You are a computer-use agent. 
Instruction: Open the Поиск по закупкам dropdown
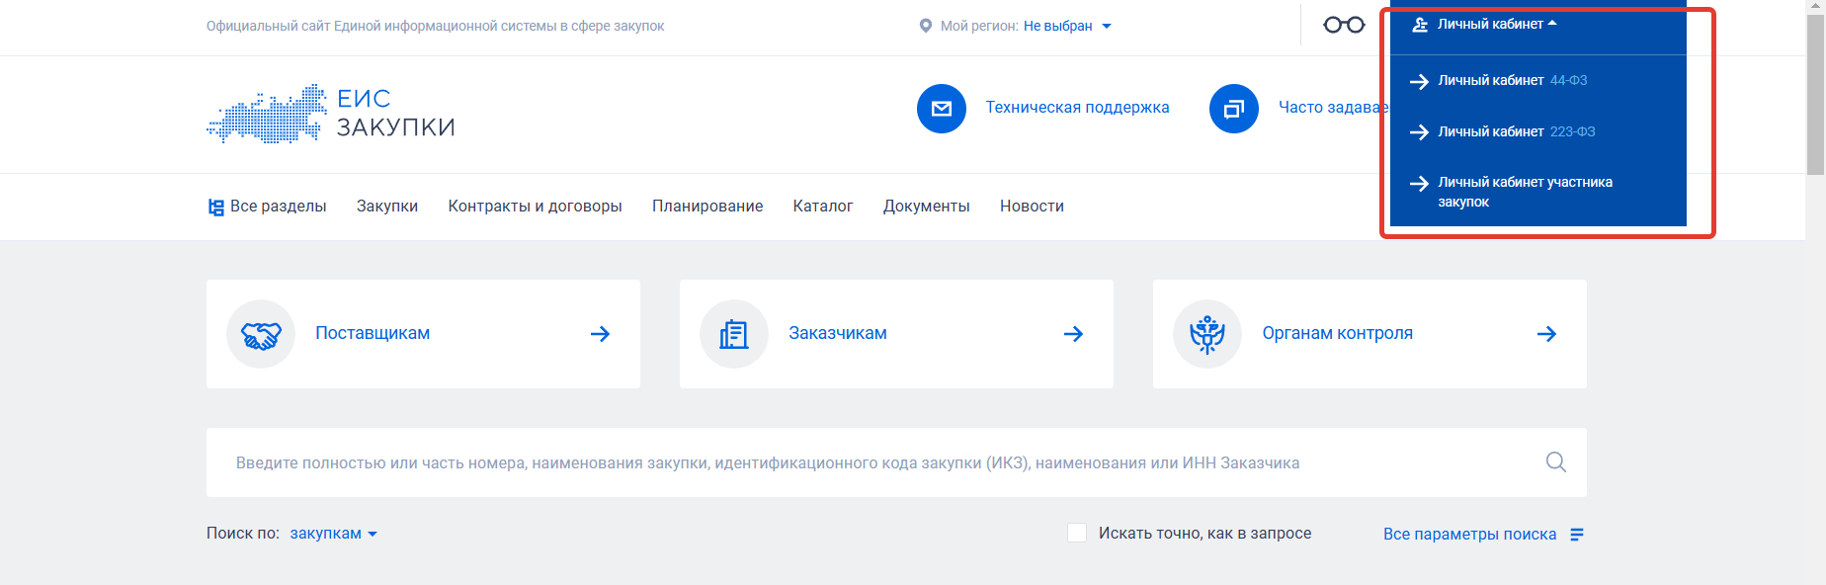[x=333, y=534]
